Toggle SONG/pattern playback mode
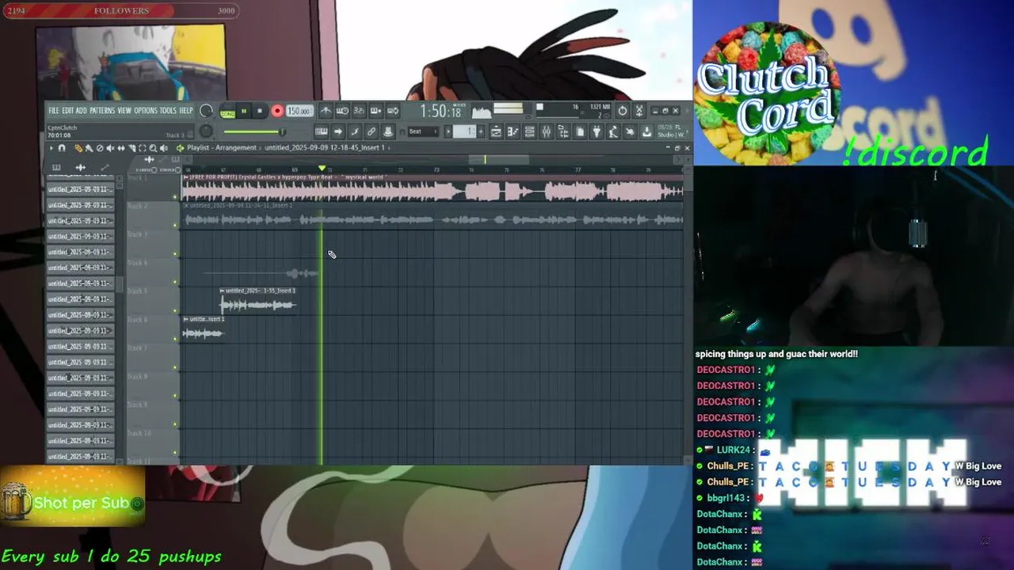The width and height of the screenshot is (1014, 570). (227, 112)
